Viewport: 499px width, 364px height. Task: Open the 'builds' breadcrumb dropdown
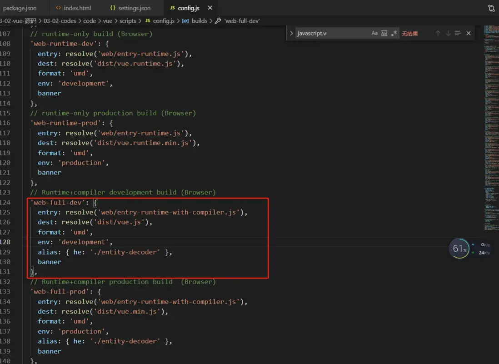[x=199, y=21]
